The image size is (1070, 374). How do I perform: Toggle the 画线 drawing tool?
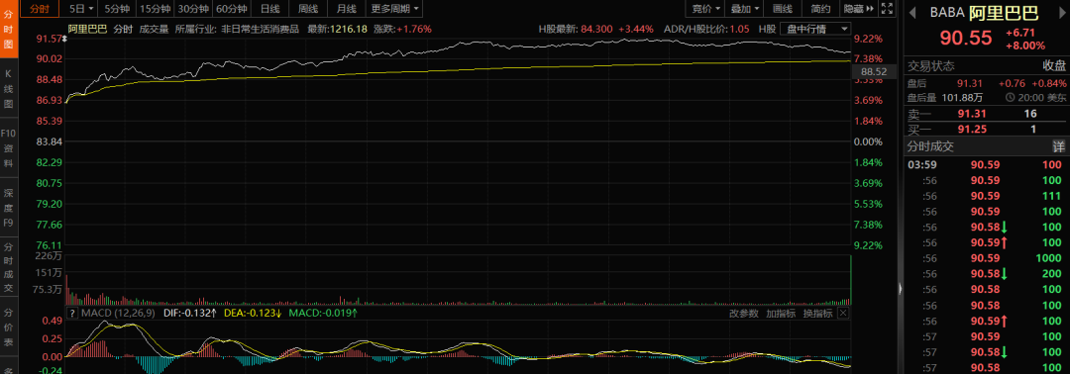pos(783,9)
